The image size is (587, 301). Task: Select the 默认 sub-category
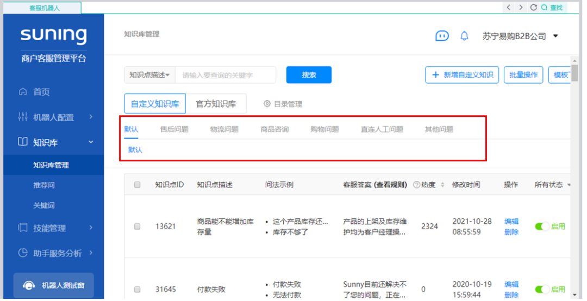pyautogui.click(x=135, y=150)
